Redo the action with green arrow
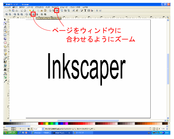This screenshot has width=174, height=139. coord(33,10)
